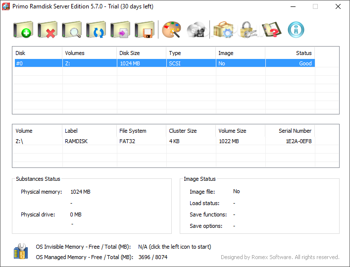Screen dimensions: 350x267
Task: Click the Image column header
Action: (241, 53)
